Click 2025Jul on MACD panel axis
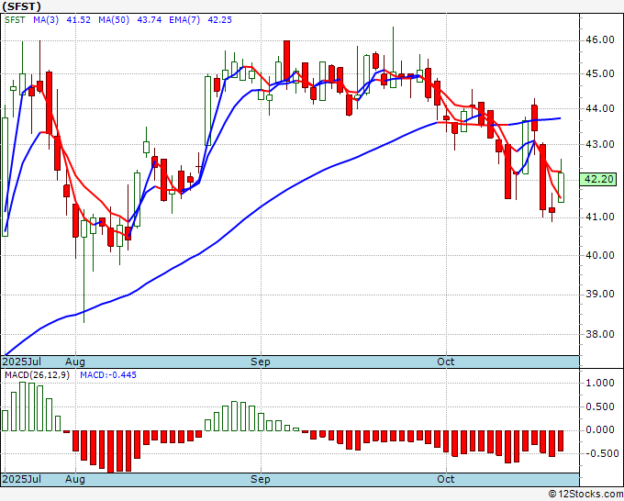This screenshot has width=624, height=501. pos(22,479)
